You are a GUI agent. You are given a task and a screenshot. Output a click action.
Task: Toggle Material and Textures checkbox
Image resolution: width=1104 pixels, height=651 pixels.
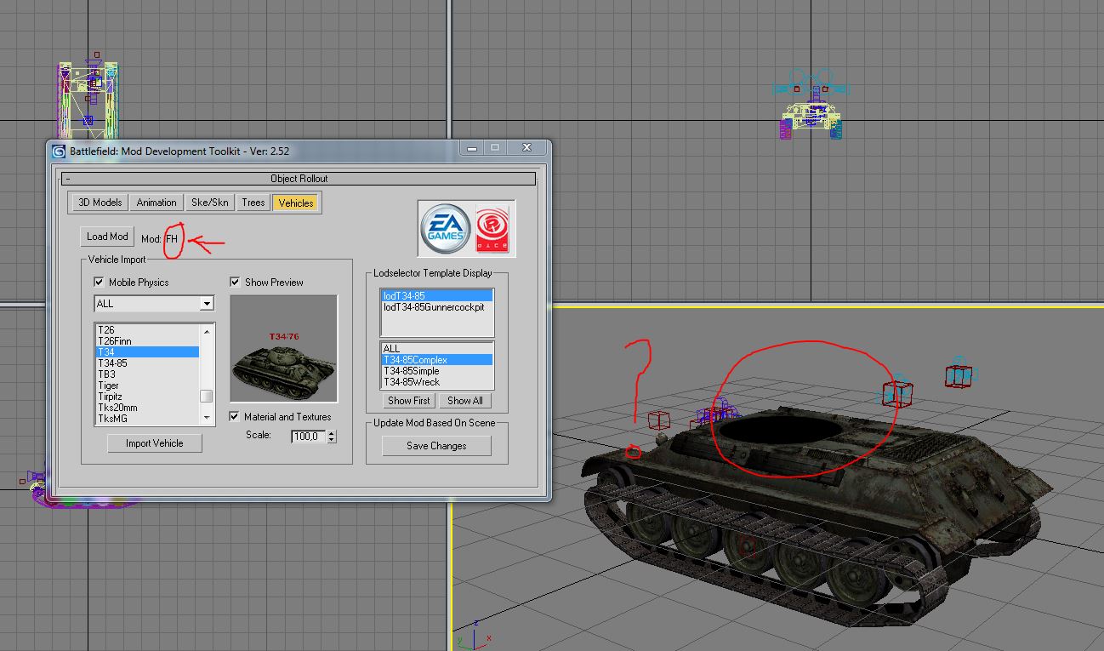tap(235, 416)
